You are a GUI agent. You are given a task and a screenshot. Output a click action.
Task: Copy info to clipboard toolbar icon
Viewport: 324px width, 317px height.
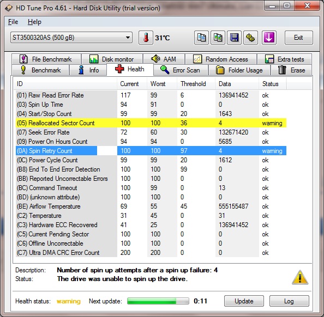point(201,38)
